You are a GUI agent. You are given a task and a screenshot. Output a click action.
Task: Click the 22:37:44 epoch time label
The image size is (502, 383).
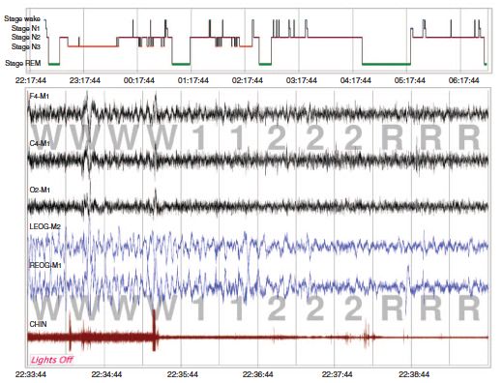click(x=337, y=374)
